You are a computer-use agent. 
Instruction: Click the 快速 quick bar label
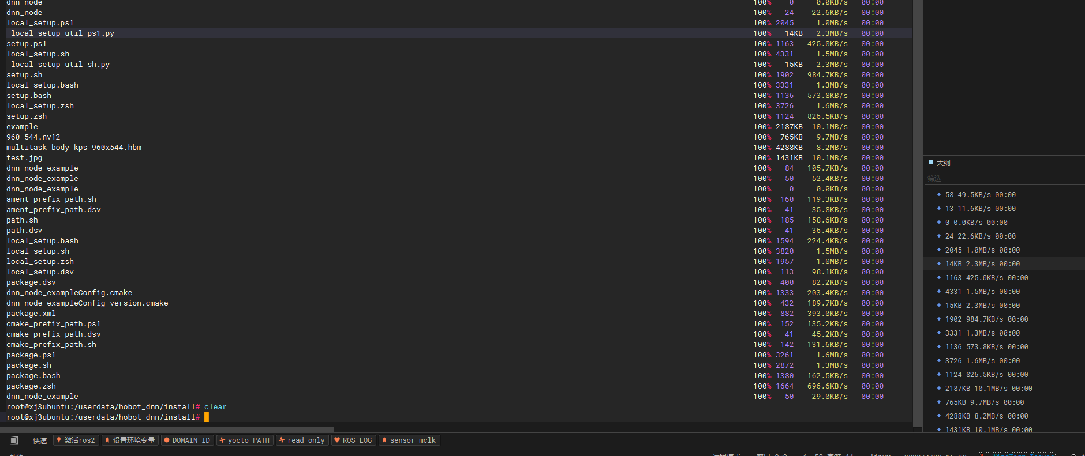40,440
